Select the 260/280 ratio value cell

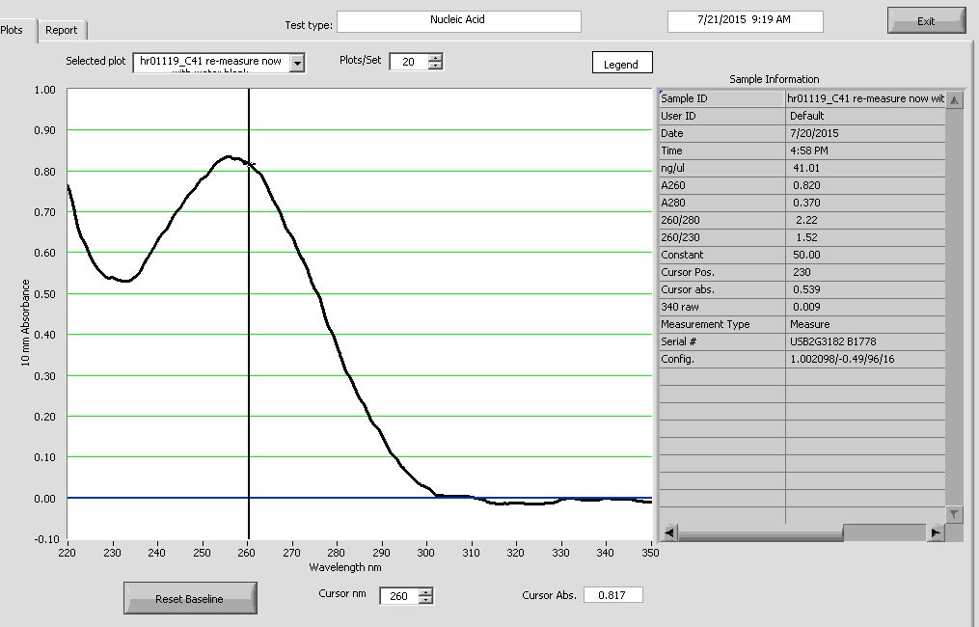(863, 220)
